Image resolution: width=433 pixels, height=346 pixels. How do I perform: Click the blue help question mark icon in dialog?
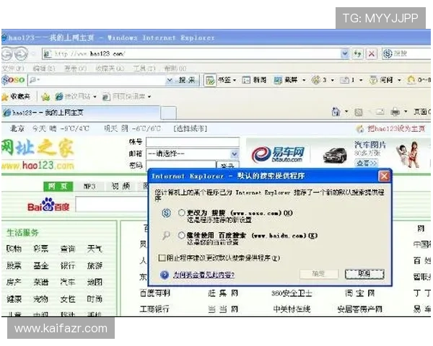pyautogui.click(x=165, y=275)
